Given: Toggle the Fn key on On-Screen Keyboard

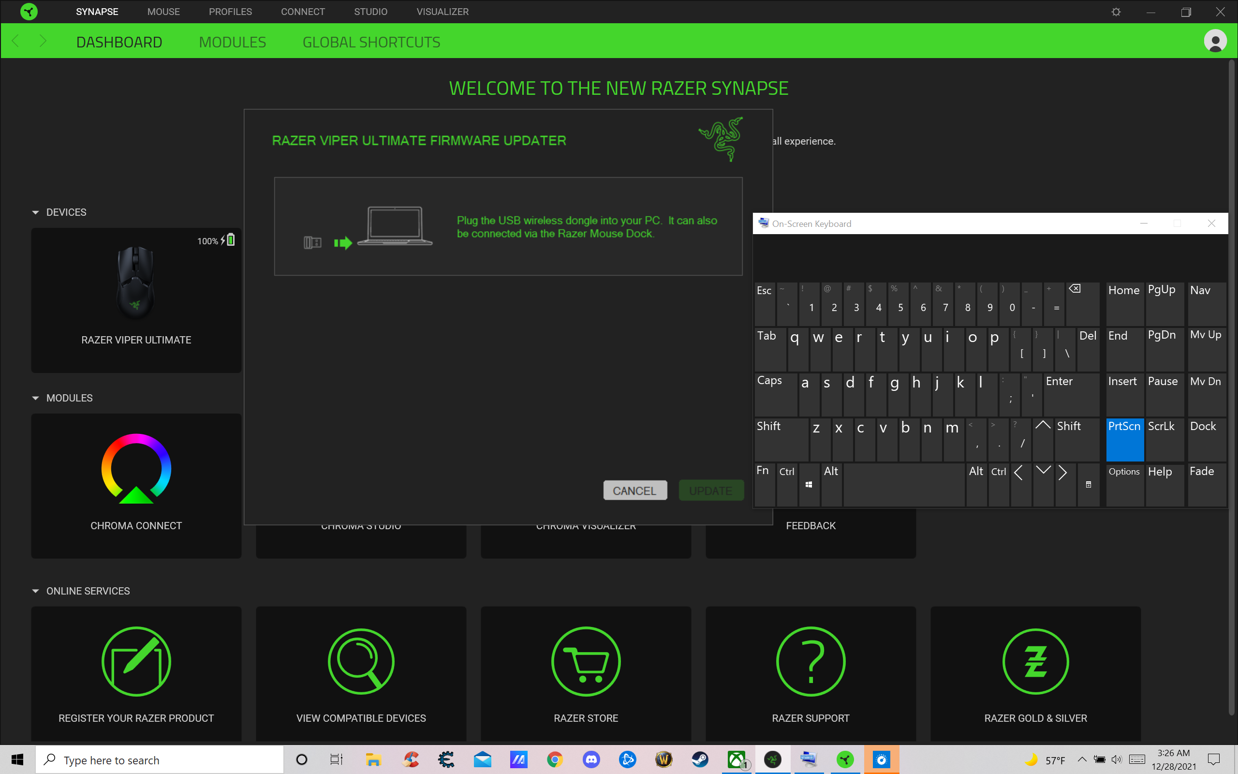Looking at the screenshot, I should [764, 485].
